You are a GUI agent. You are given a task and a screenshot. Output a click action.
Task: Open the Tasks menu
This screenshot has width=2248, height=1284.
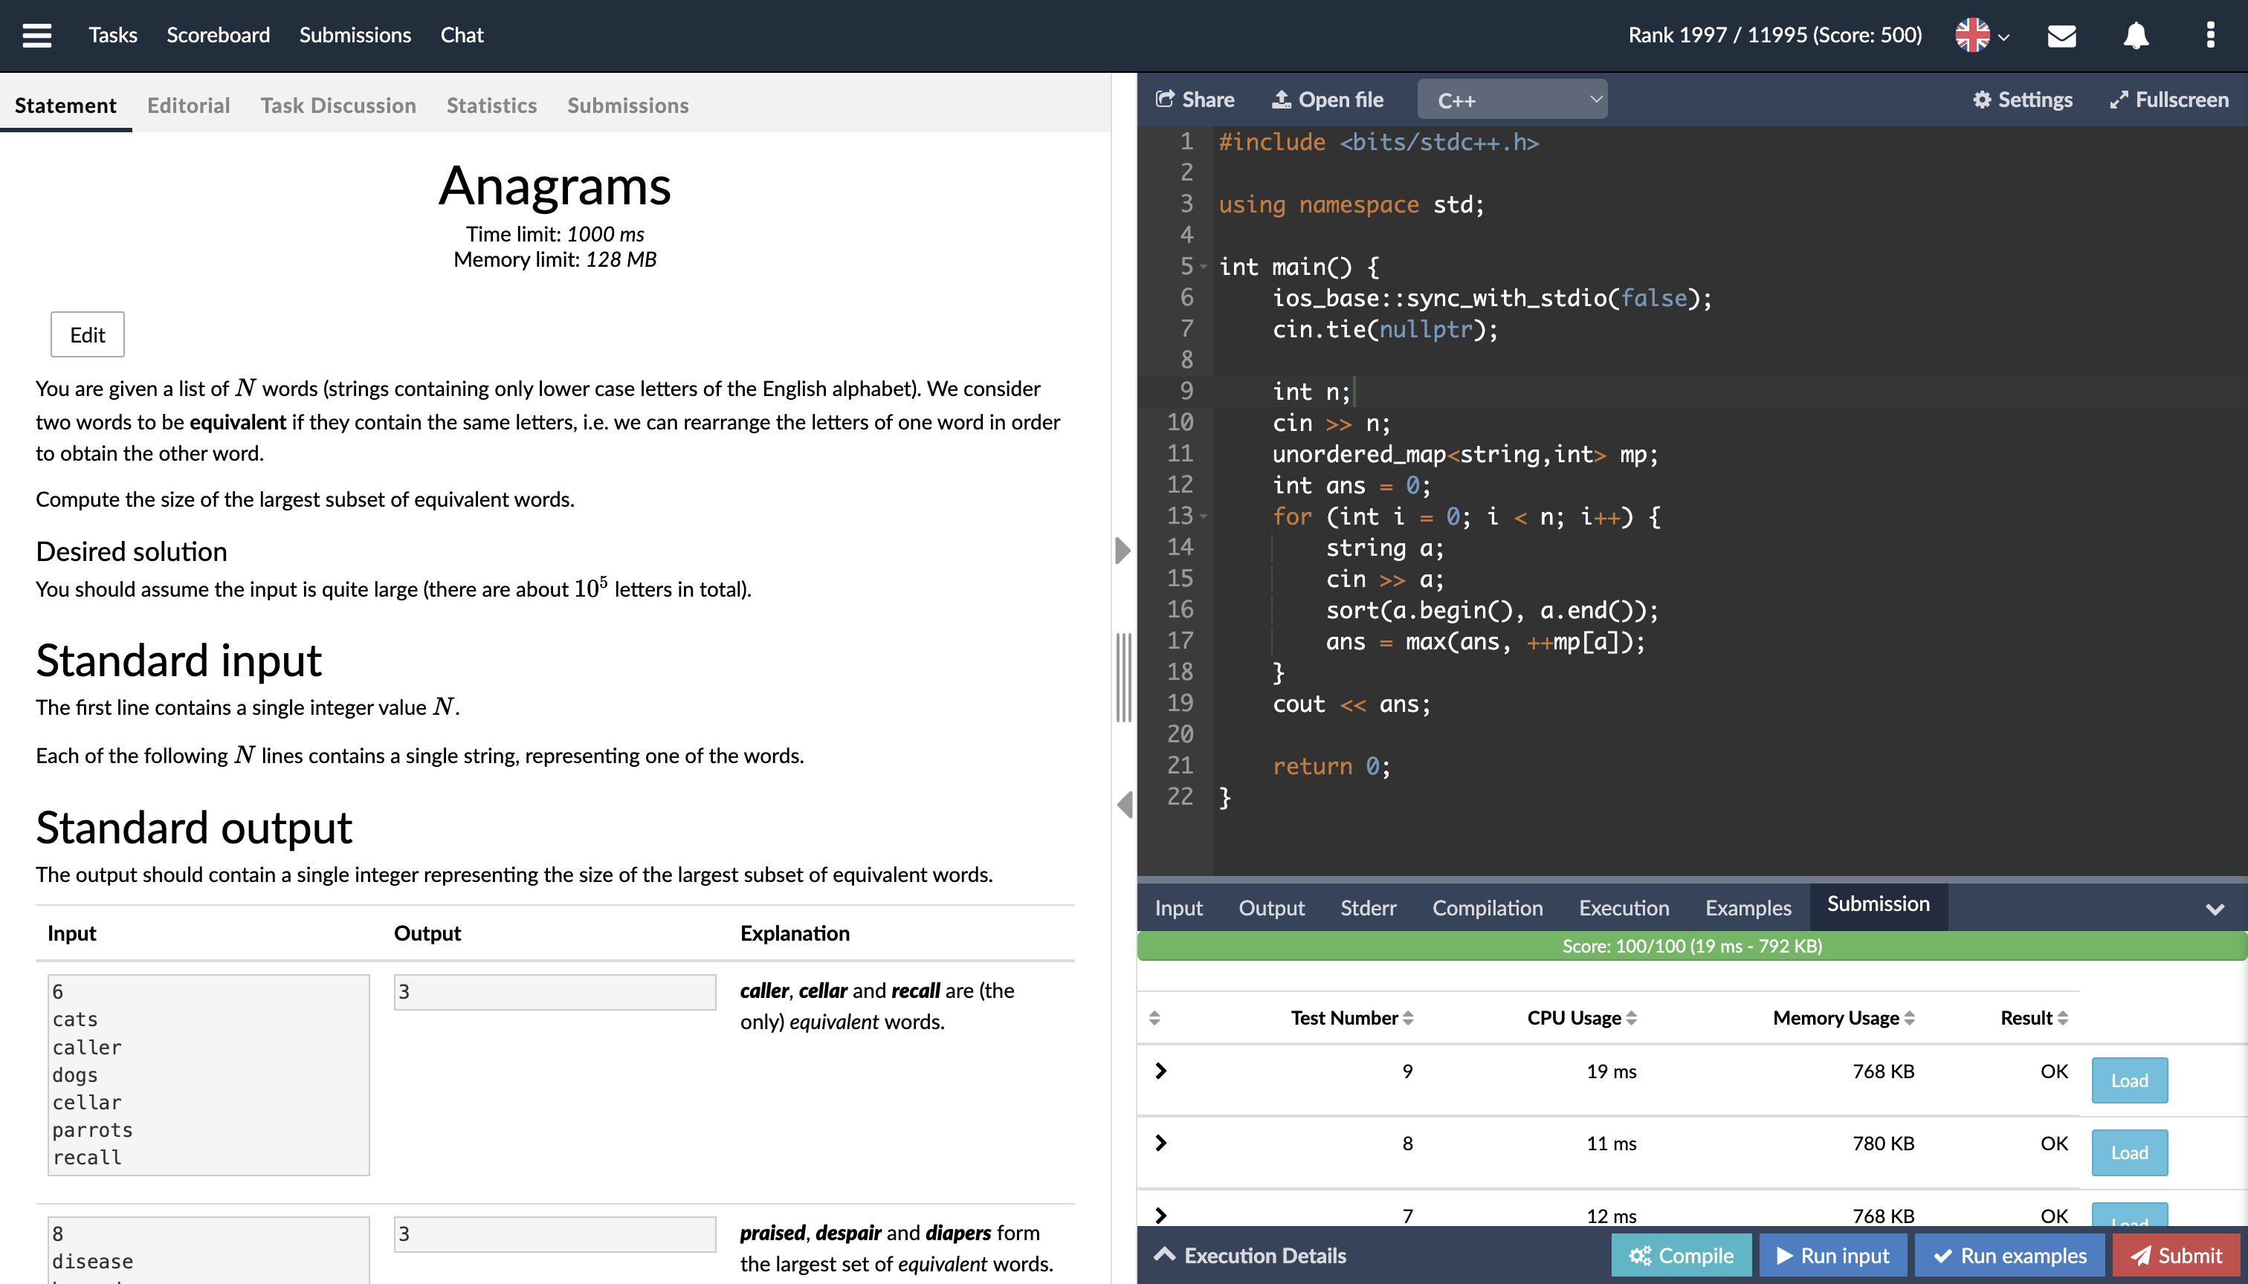click(x=113, y=35)
